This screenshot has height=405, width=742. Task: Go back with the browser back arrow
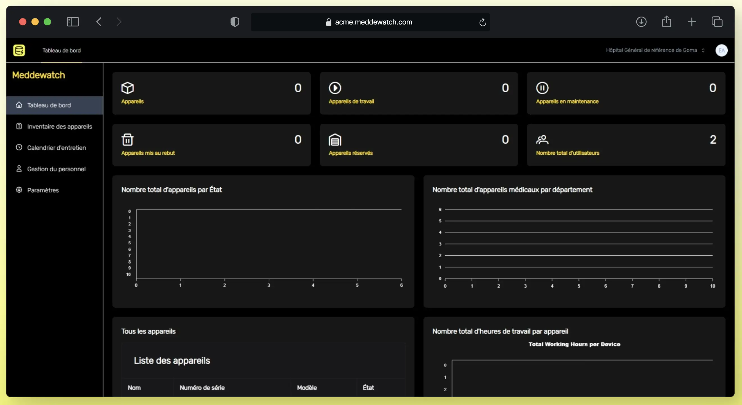pos(99,22)
